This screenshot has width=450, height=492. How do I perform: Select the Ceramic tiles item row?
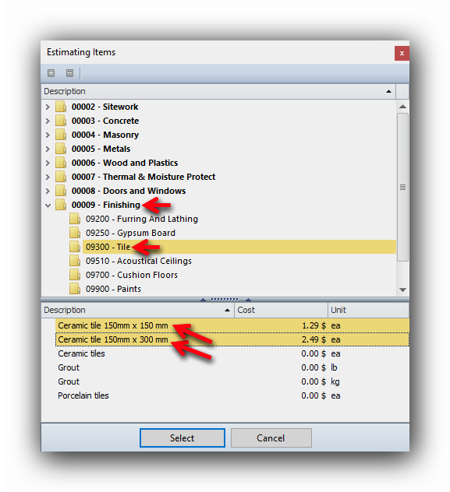(x=232, y=353)
